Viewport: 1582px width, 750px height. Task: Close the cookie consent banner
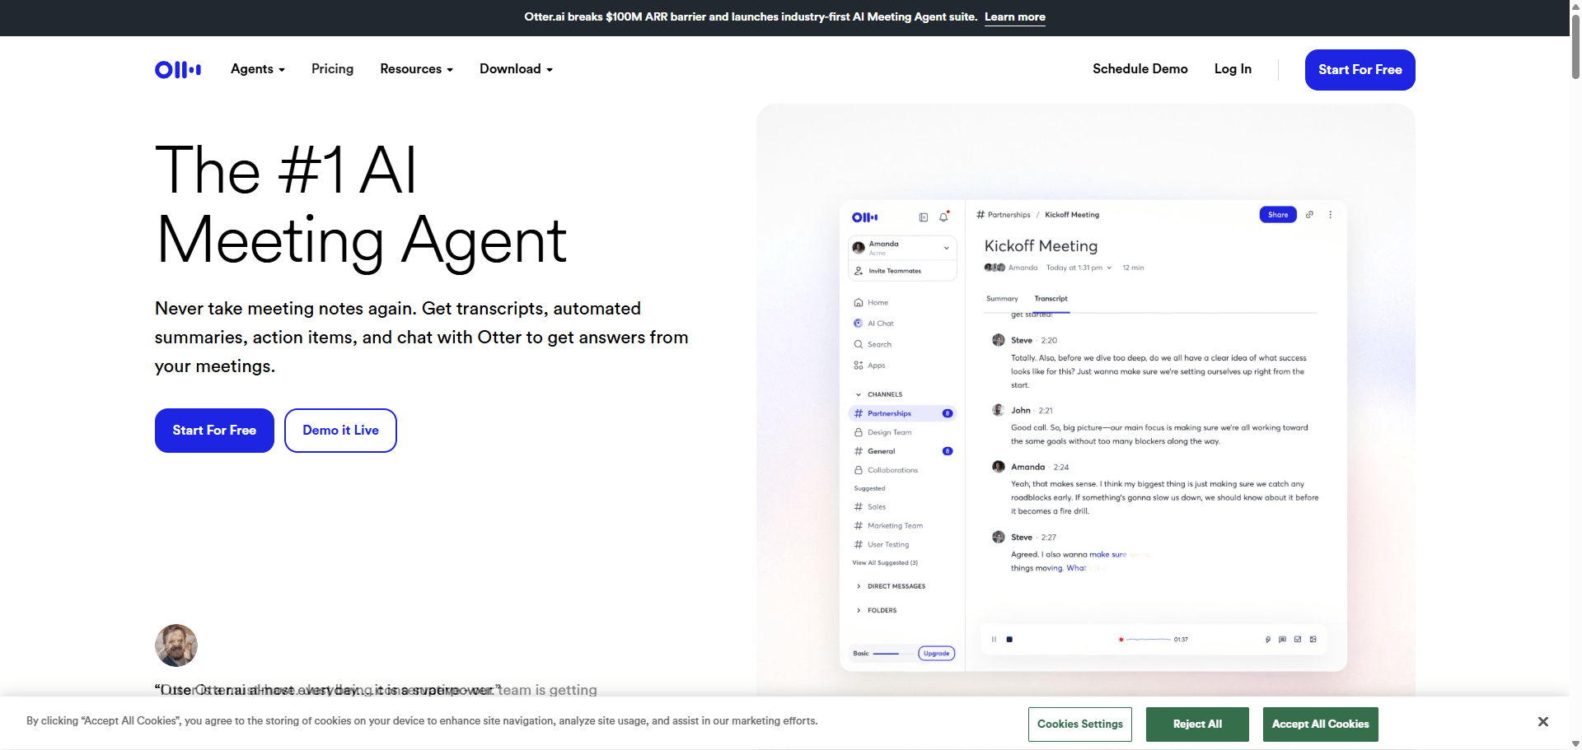click(x=1543, y=722)
